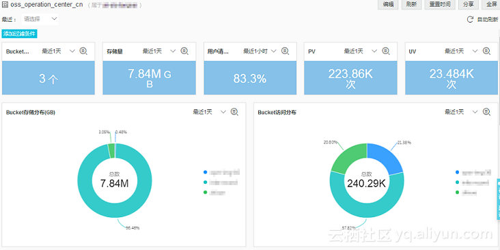
Task: Click the oss_operation_center_cn dashboard title
Action: click(46, 5)
